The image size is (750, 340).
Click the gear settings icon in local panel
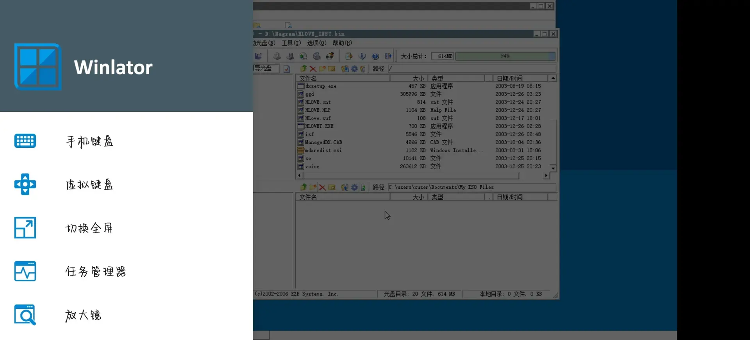[354, 188]
